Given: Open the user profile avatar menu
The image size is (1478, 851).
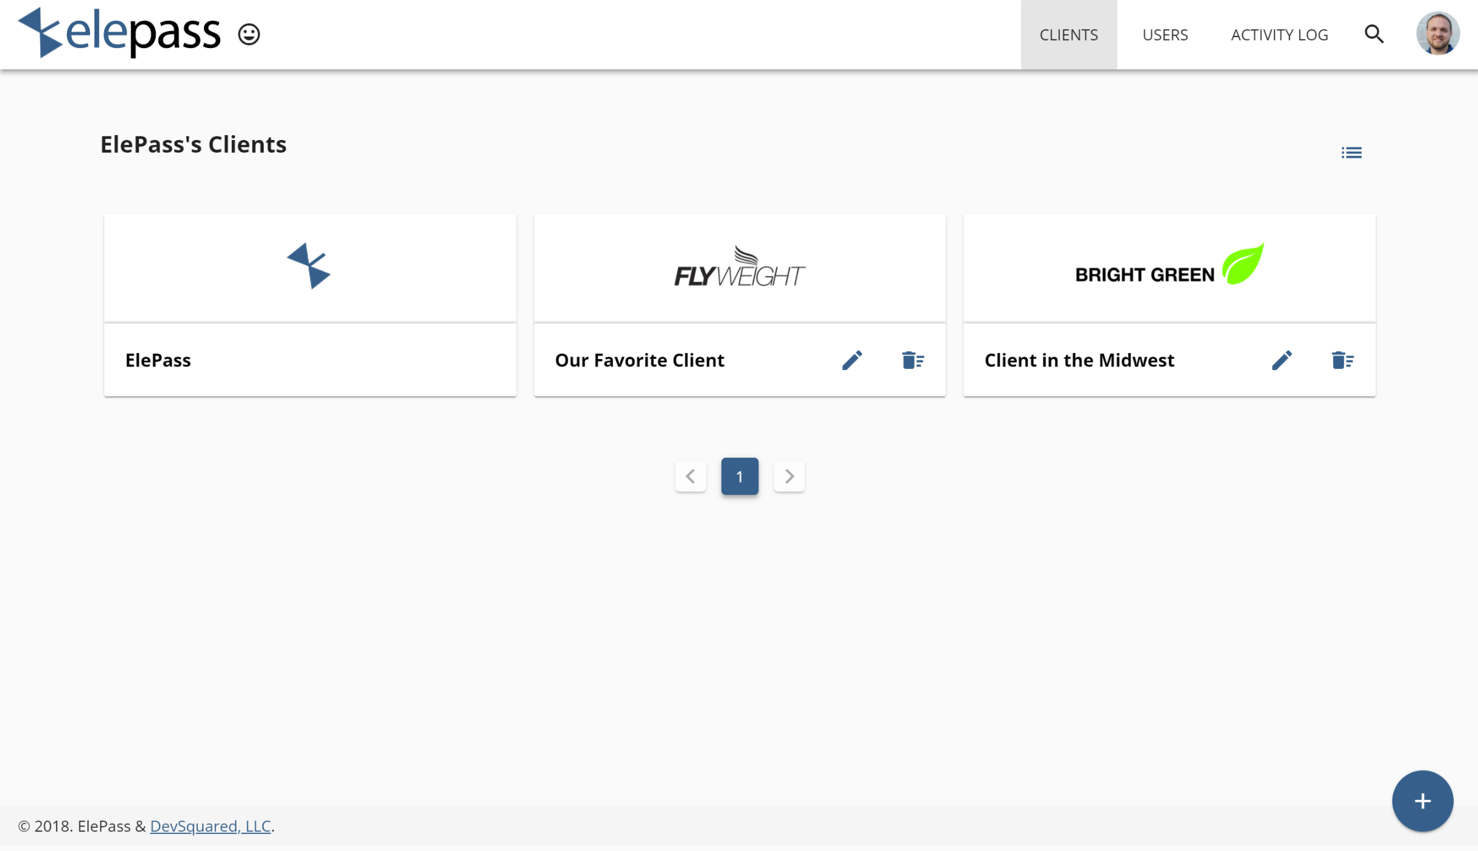Looking at the screenshot, I should click(1438, 34).
